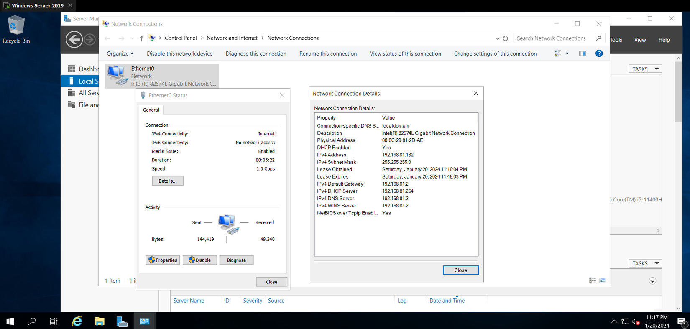Expand the circular chevron in Server Manager
Viewport: 690px width, 329px height.
coord(652,281)
